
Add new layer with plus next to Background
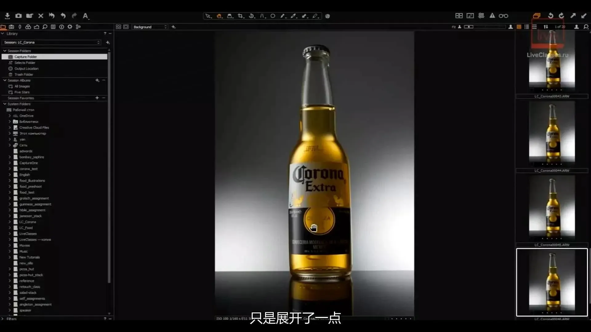[174, 27]
